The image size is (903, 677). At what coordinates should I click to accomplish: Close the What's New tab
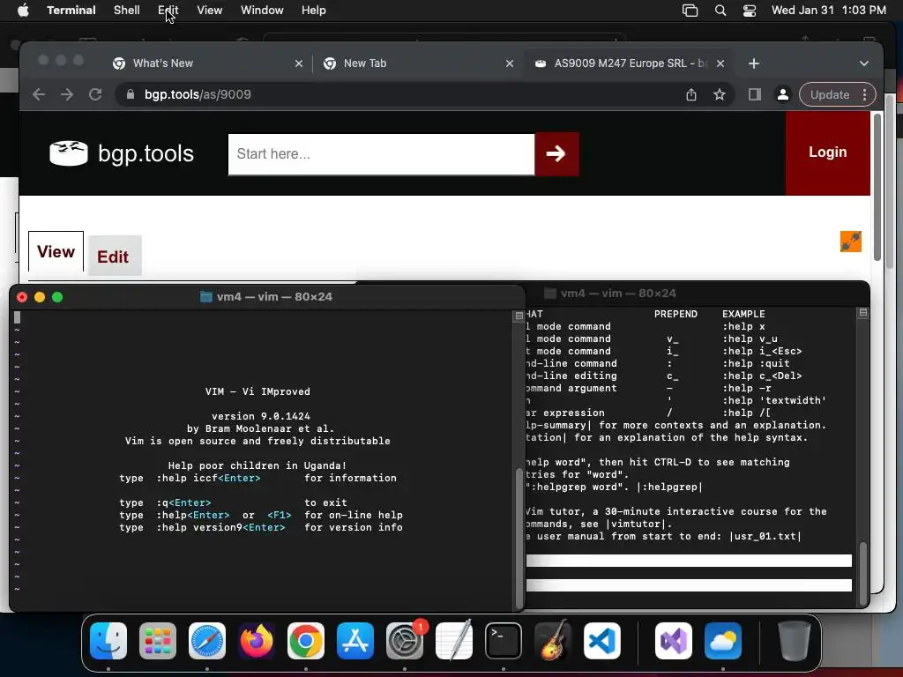click(299, 63)
